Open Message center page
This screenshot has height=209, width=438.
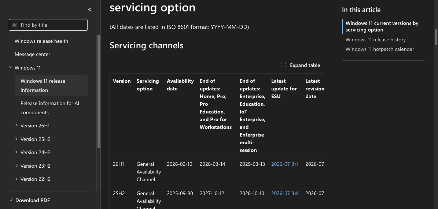click(x=32, y=55)
